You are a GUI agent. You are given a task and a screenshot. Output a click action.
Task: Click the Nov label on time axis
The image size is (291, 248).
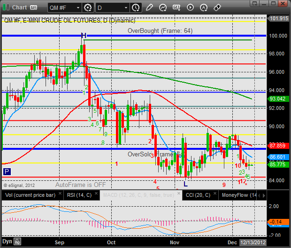(175, 242)
